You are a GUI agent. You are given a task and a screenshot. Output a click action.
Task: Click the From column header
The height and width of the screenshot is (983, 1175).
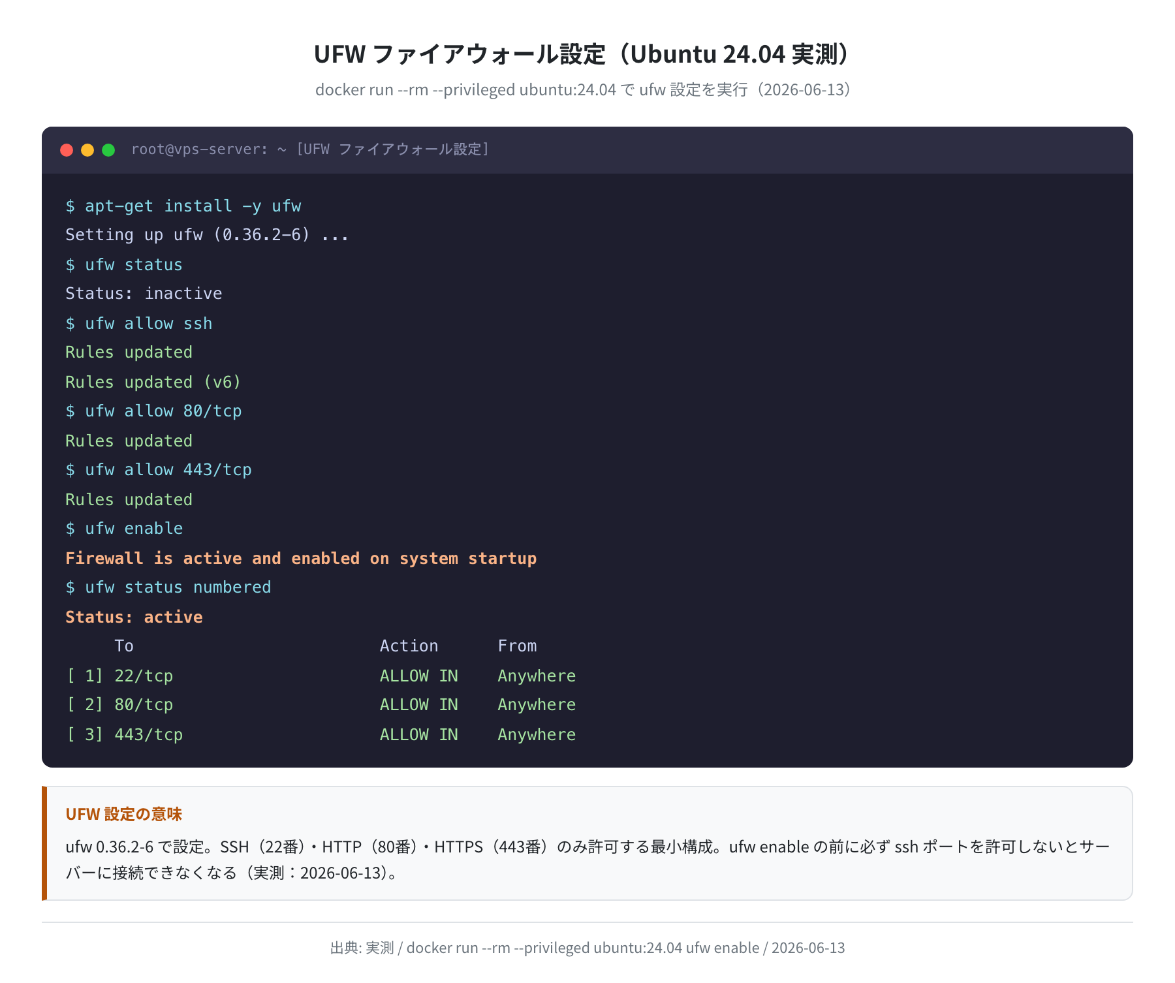518,646
